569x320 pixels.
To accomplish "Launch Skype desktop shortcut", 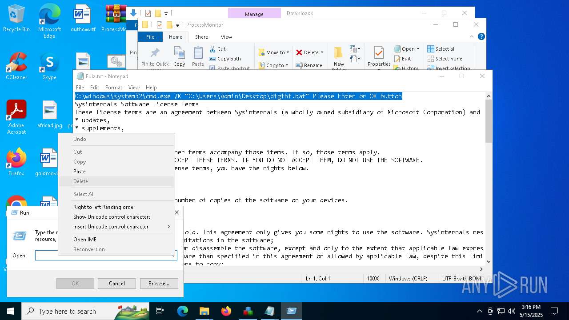I will 49,66.
